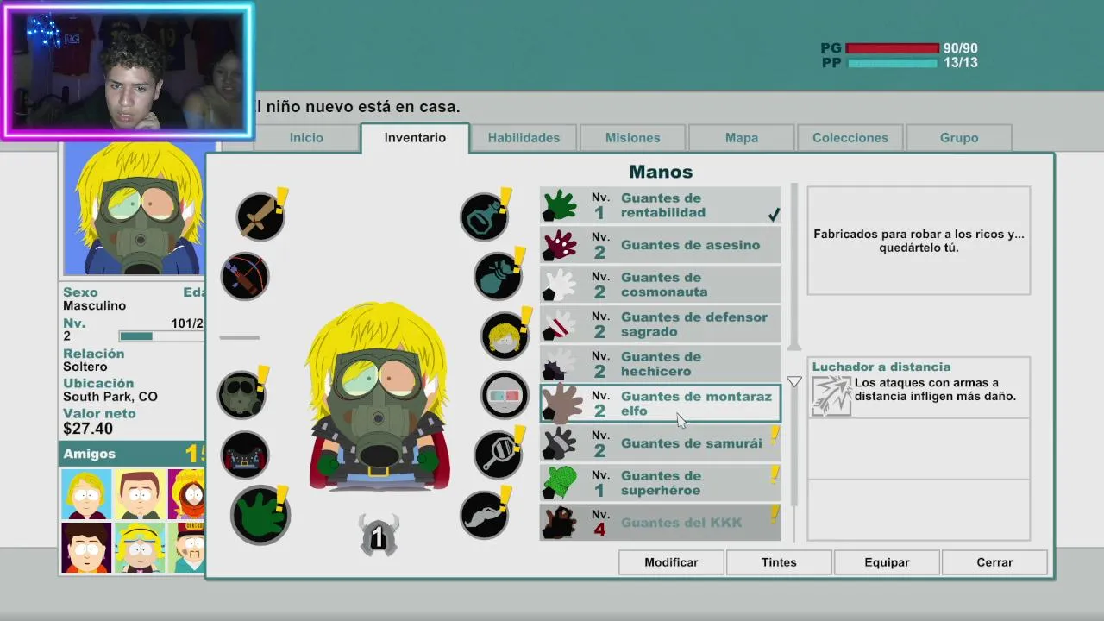This screenshot has width=1104, height=621.
Task: Open the grenade bag item slot
Action: coord(498,276)
